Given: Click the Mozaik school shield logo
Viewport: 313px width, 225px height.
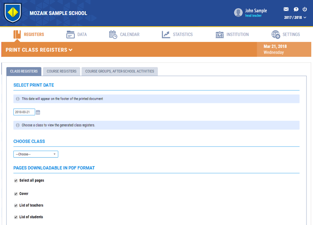Looking at the screenshot, I should (x=13, y=13).
